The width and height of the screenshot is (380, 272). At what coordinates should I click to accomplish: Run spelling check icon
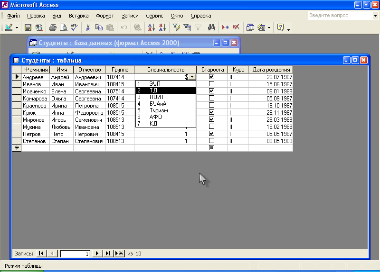(x=75, y=27)
